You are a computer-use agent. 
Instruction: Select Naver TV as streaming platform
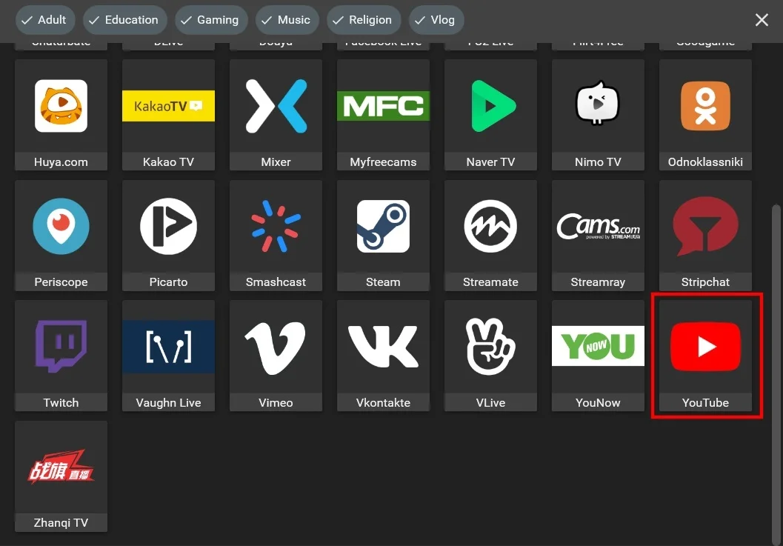490,115
